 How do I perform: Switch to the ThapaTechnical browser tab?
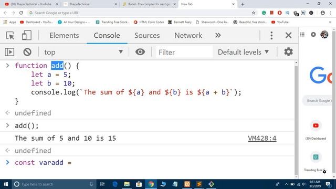[90, 4]
